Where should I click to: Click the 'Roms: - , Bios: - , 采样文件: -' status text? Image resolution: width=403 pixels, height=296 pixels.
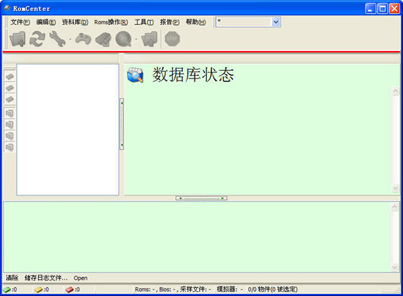click(x=173, y=289)
